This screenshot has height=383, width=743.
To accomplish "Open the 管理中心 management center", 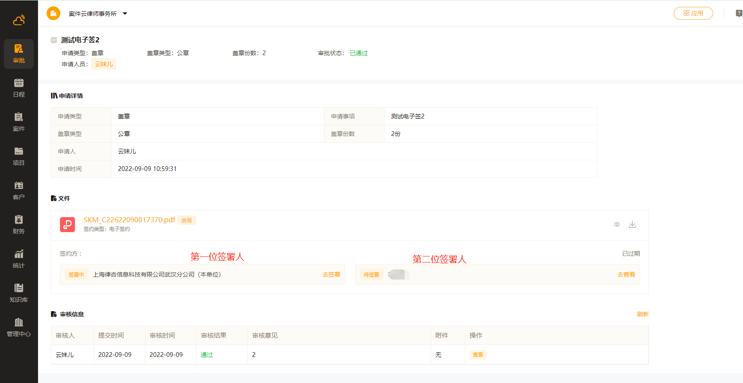I will pyautogui.click(x=19, y=327).
